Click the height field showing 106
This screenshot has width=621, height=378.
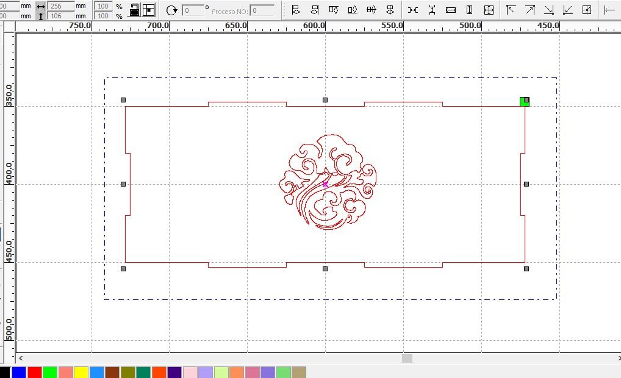click(60, 16)
